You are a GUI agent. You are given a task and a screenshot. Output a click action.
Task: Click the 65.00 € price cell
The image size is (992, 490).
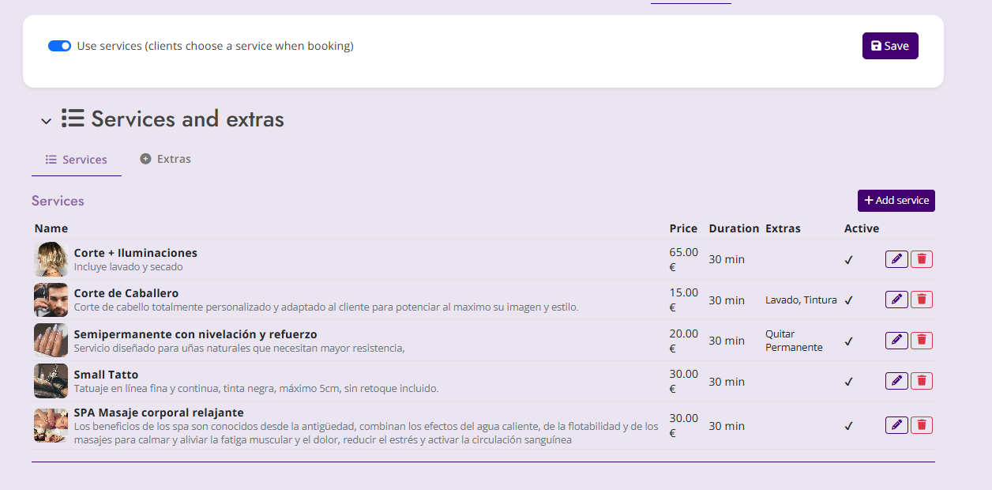(x=684, y=259)
